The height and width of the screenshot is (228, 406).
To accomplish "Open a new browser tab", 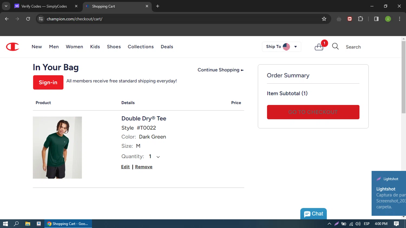I will [158, 6].
